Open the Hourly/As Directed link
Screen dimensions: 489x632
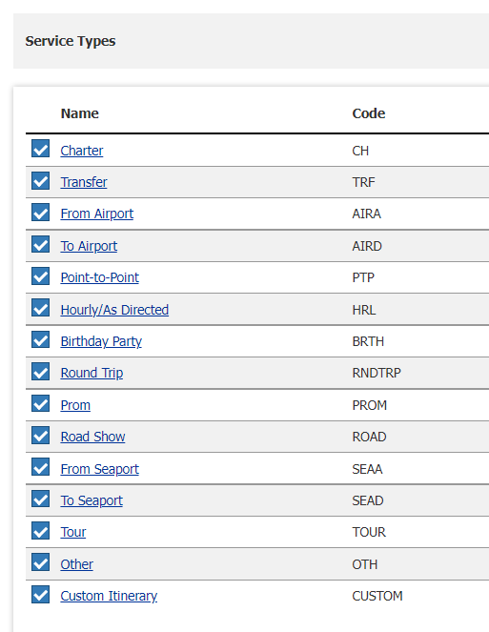tap(114, 310)
